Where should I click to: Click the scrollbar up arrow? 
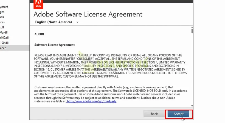click(192, 27)
